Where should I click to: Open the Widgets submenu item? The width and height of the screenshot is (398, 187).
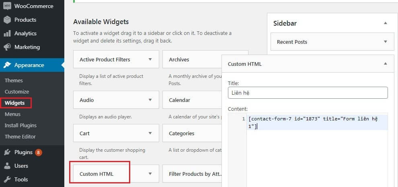pyautogui.click(x=14, y=103)
